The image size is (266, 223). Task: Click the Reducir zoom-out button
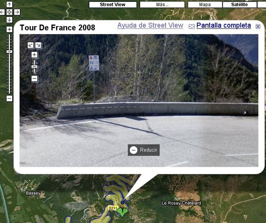[144, 150]
